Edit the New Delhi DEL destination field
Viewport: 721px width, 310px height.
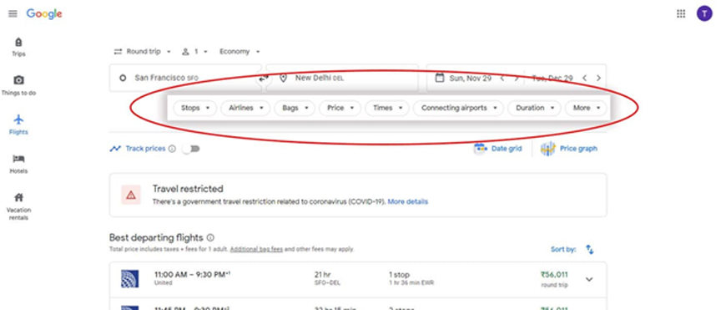click(343, 78)
